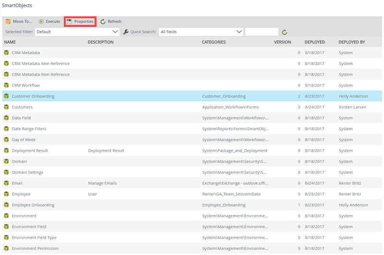Click the Move To toolbar icon

coord(8,22)
